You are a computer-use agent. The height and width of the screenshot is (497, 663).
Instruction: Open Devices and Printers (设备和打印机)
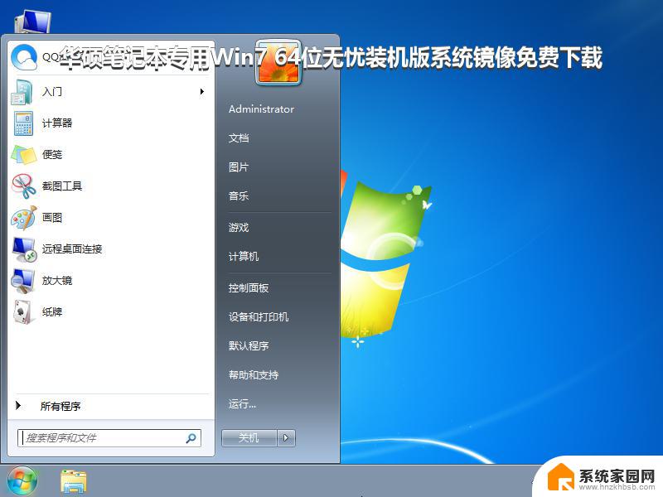259,316
